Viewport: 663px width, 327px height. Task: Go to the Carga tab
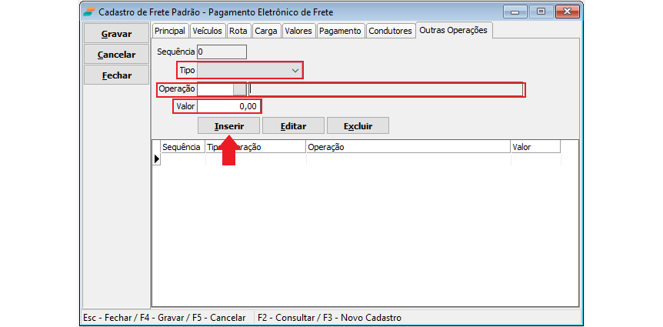click(x=265, y=31)
